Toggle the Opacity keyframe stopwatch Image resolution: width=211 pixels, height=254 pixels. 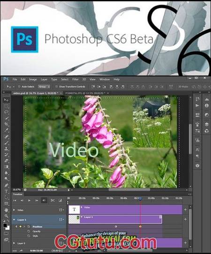pyautogui.click(x=29, y=231)
